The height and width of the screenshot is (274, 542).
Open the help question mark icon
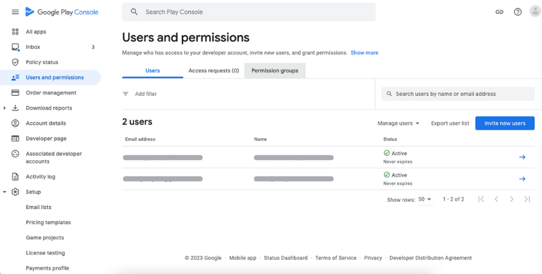(x=518, y=12)
